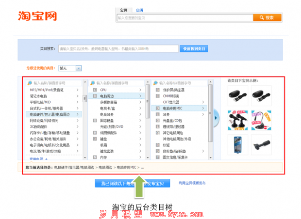Viewport: 301px width, 219px height.
Task: Open blue packaged product sample thumbnail
Action: 238,145
